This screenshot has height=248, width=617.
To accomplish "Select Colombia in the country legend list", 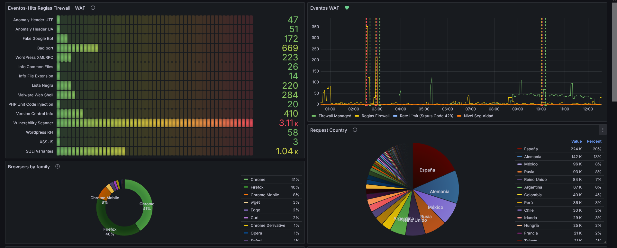I will click(533, 195).
